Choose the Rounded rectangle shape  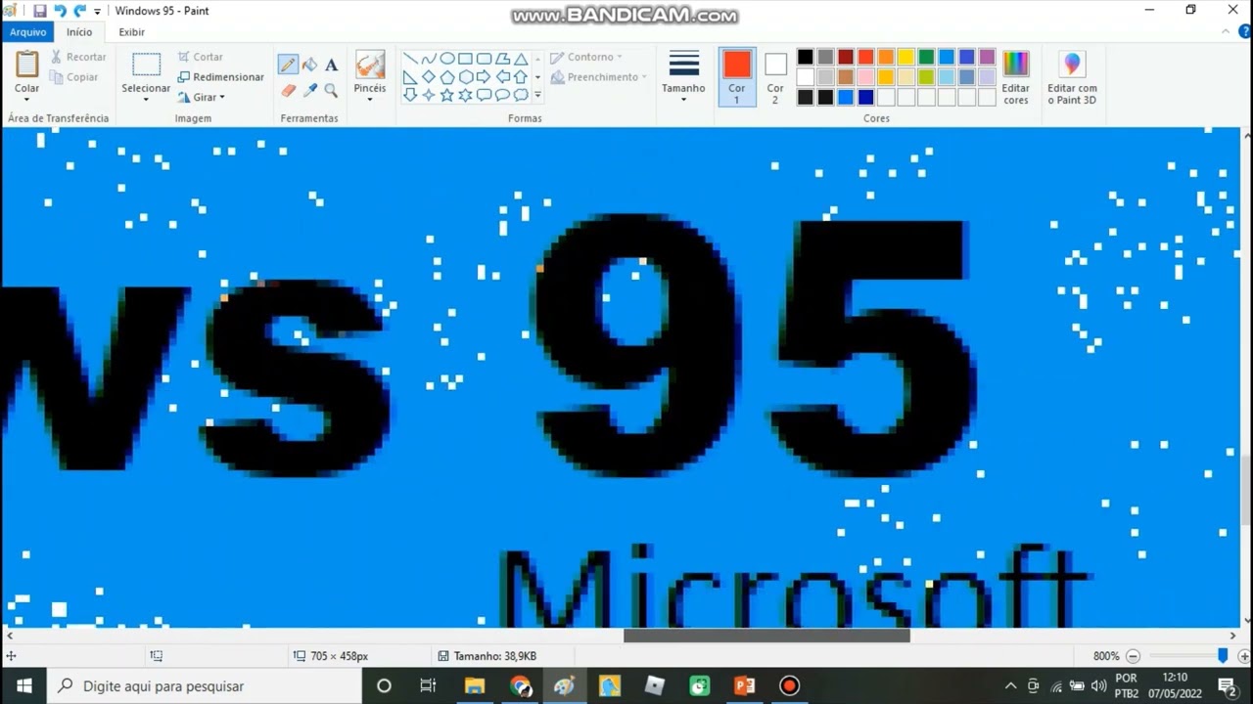[x=484, y=59]
